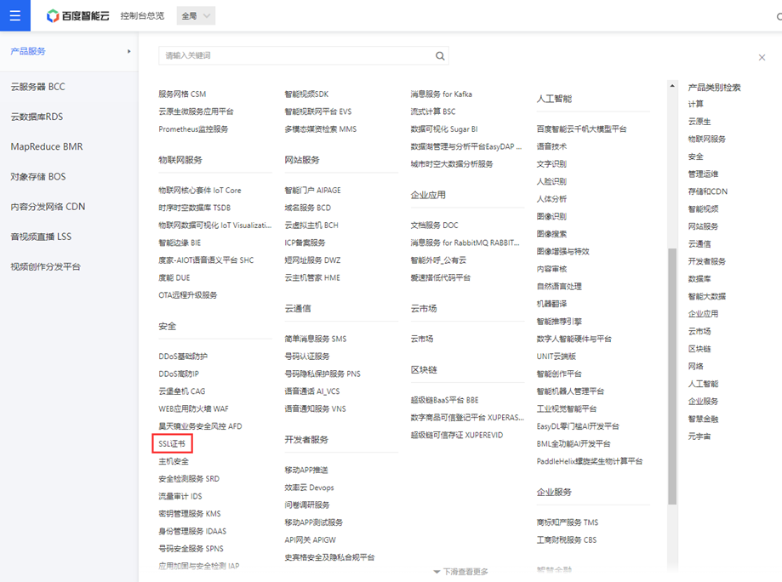The height and width of the screenshot is (582, 782).
Task: Select 语音通知服务 VNS
Action: coord(315,409)
